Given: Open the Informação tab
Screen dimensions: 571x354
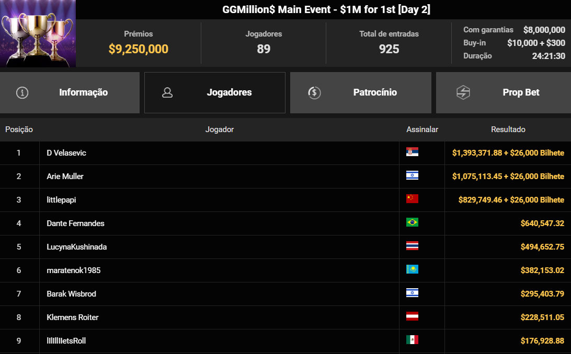Looking at the screenshot, I should click(x=83, y=92).
